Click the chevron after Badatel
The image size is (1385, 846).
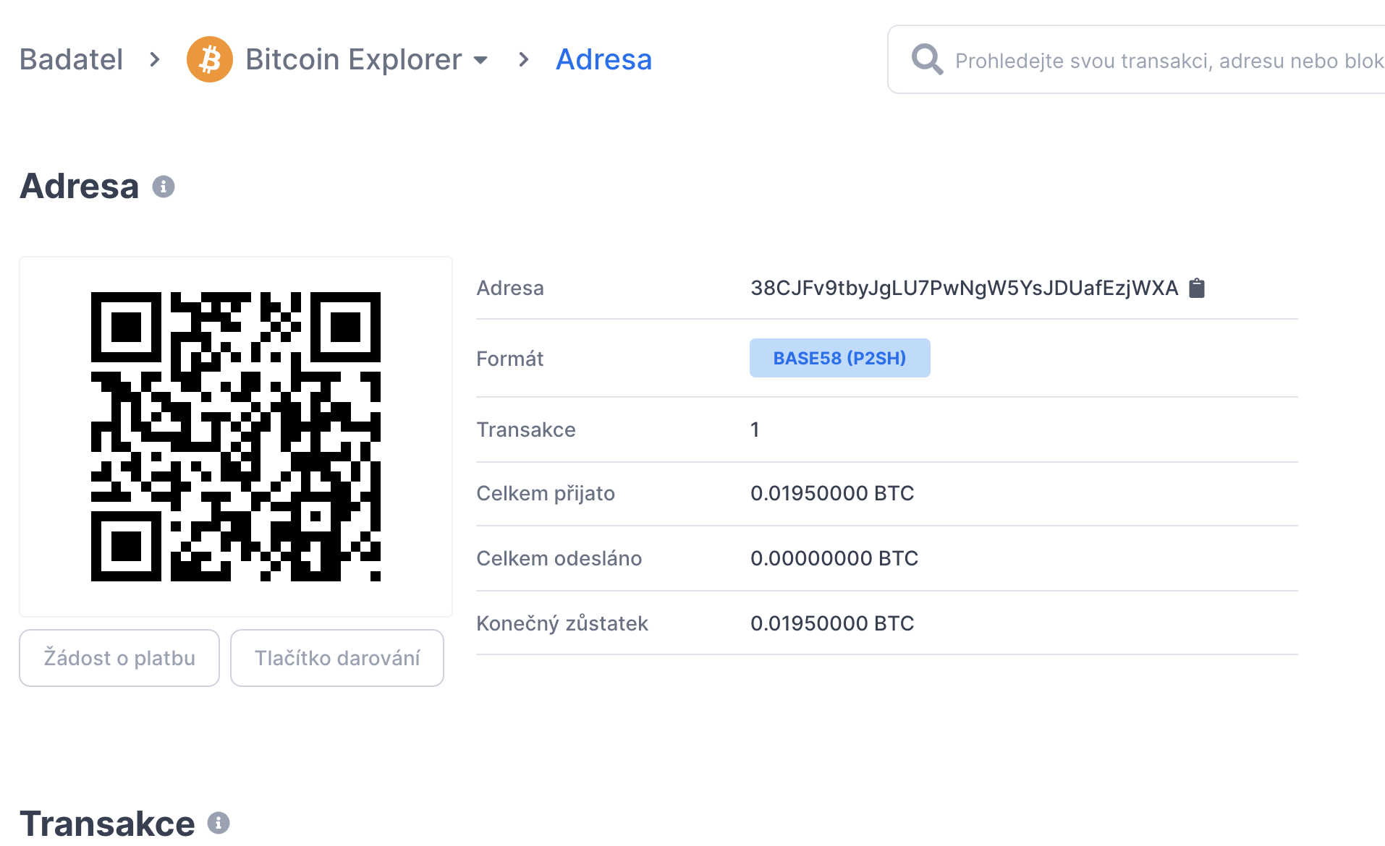pyautogui.click(x=154, y=59)
